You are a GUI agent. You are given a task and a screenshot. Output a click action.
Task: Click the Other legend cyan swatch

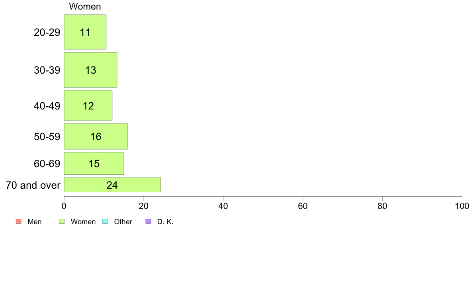tap(105, 221)
